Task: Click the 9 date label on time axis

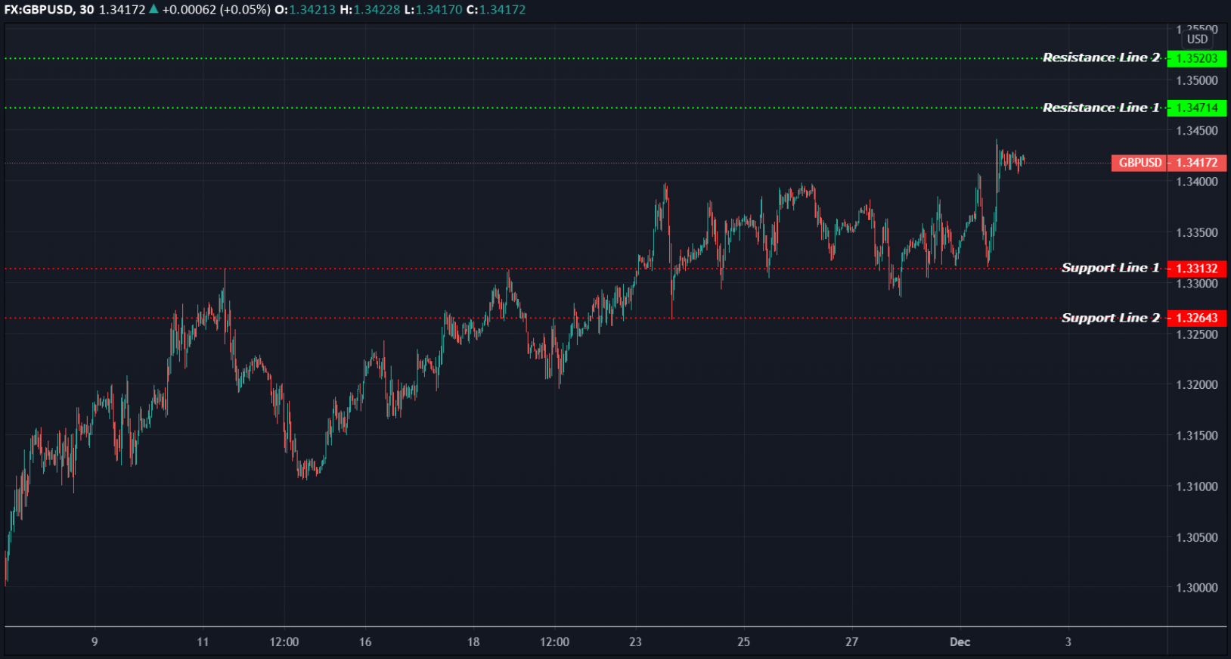Action: coord(95,642)
